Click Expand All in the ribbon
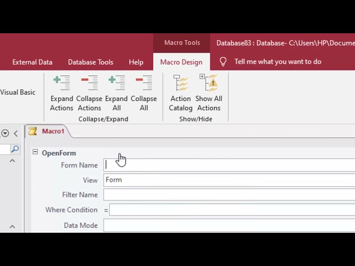This screenshot has height=266, width=355. (x=116, y=94)
